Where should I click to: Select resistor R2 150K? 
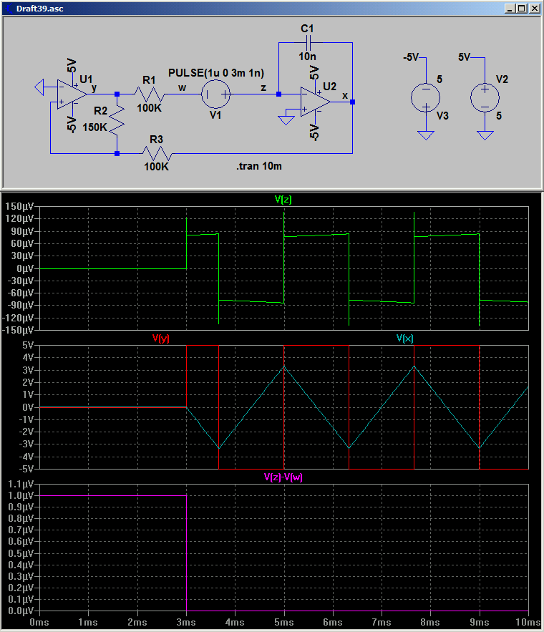point(117,121)
